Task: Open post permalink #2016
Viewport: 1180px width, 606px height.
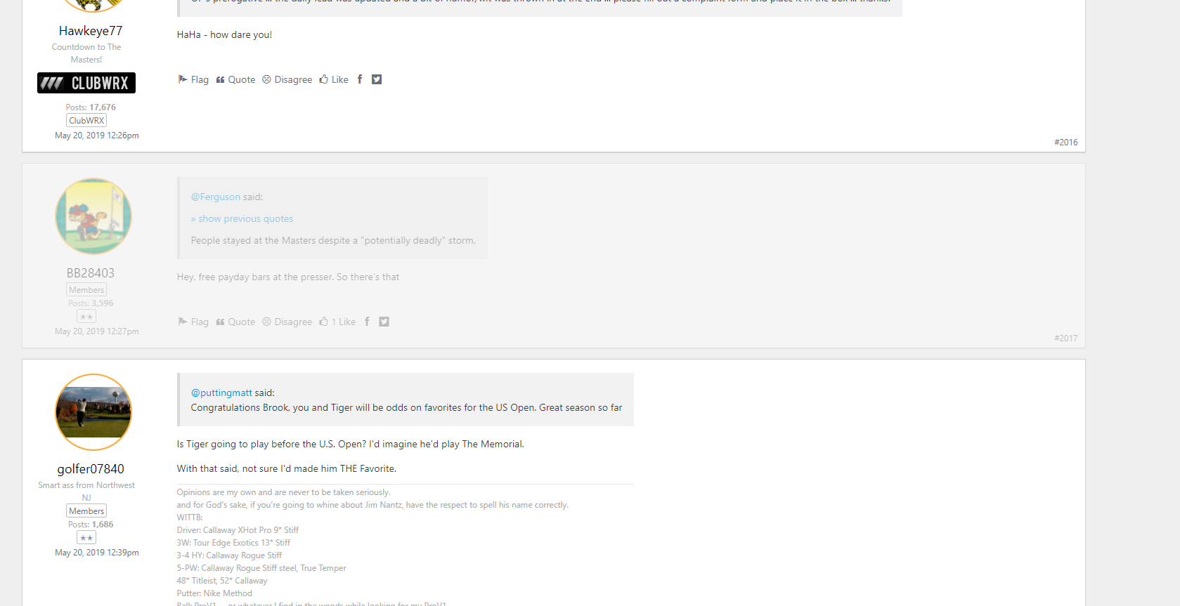Action: tap(1065, 142)
